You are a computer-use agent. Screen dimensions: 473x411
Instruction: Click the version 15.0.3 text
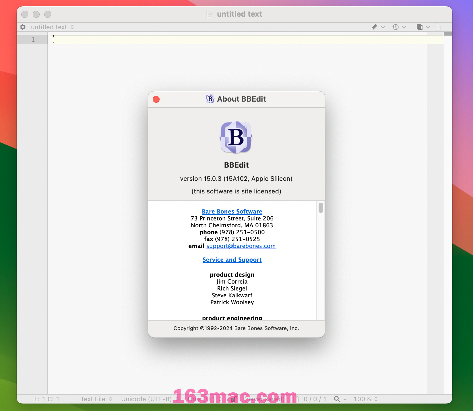pos(236,179)
